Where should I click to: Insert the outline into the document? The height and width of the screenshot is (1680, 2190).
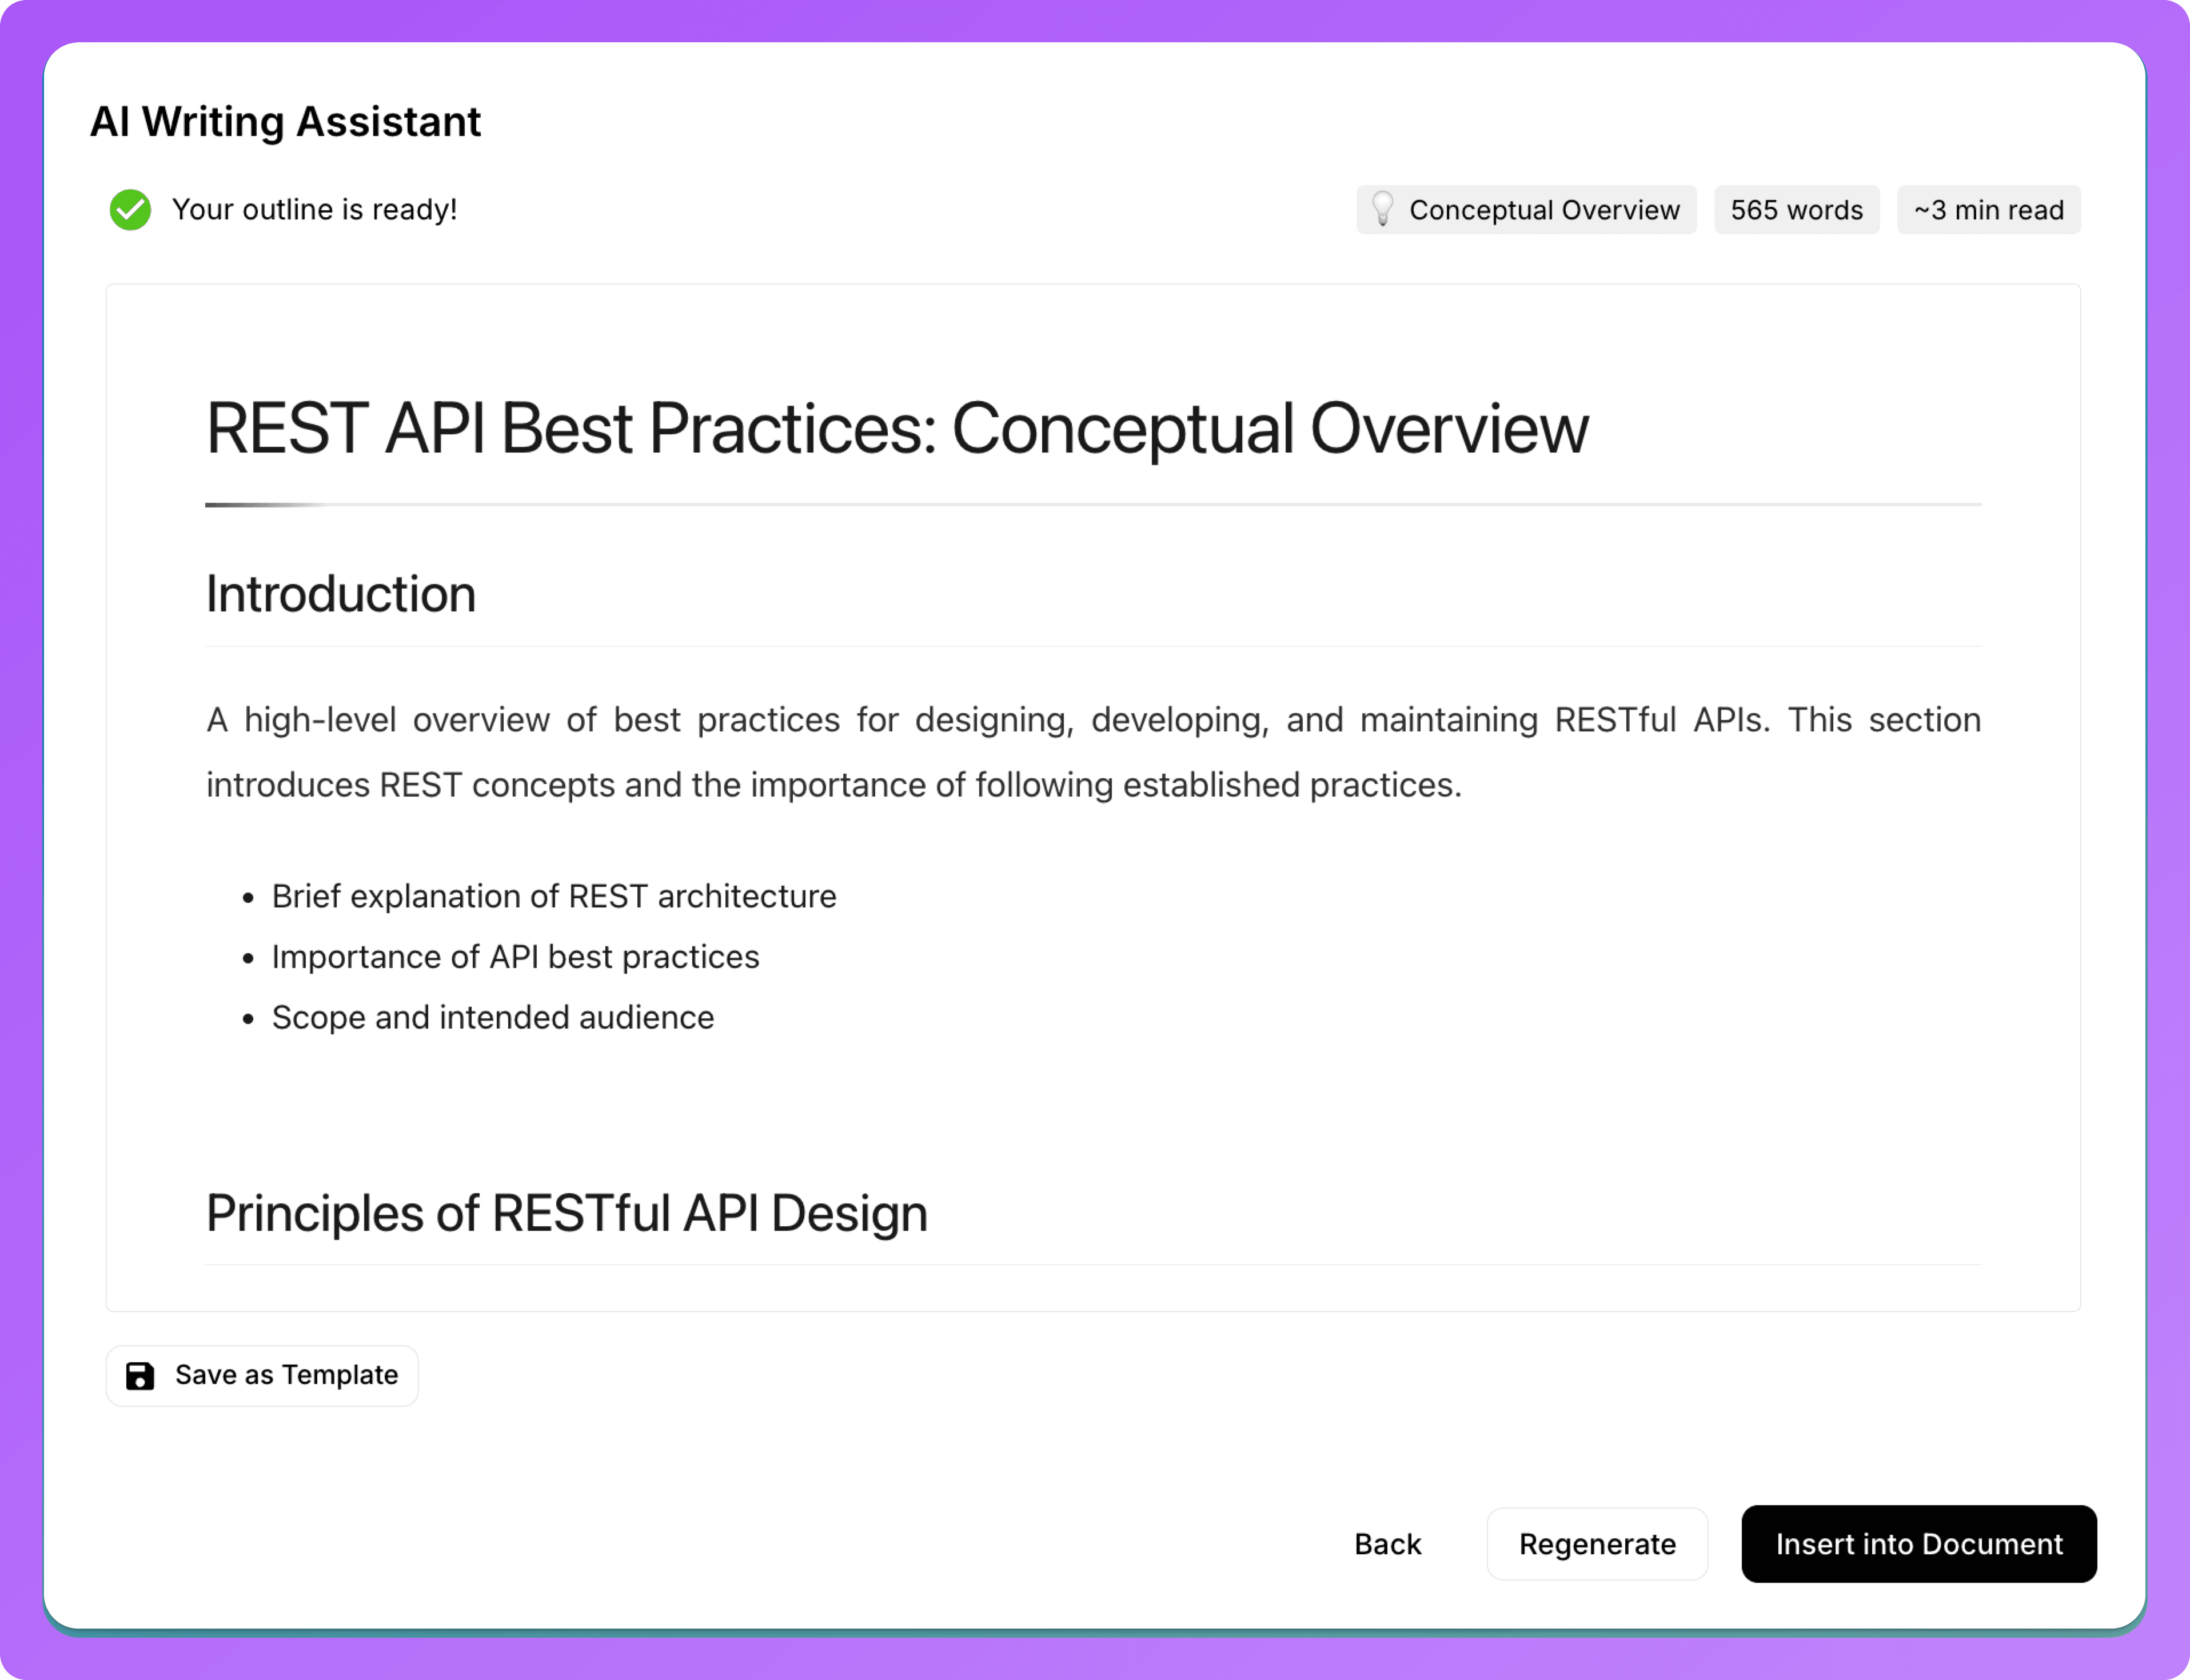1918,1544
